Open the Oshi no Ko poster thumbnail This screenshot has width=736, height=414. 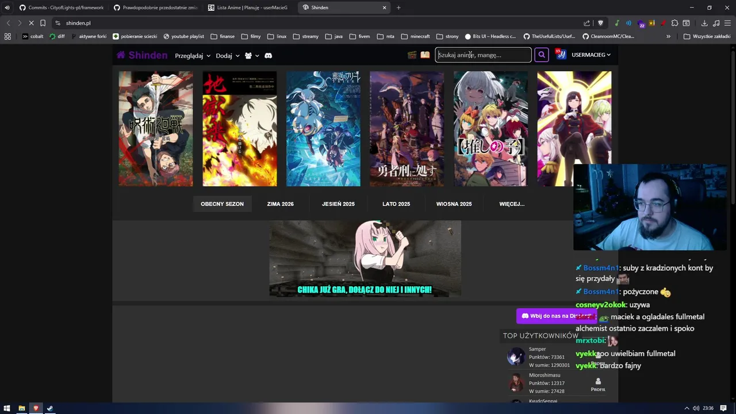pos(490,129)
